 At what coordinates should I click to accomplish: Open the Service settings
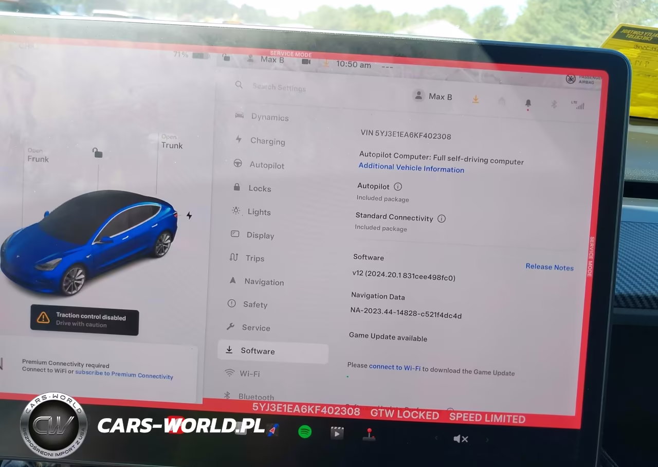point(248,327)
